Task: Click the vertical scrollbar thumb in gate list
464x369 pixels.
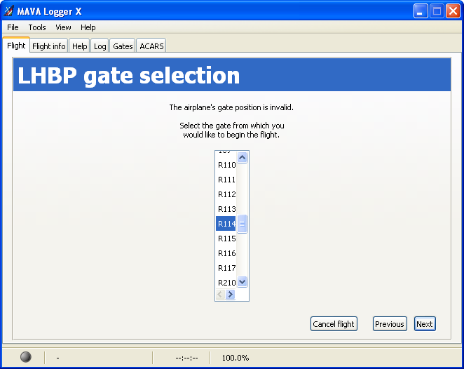Action: pos(242,224)
